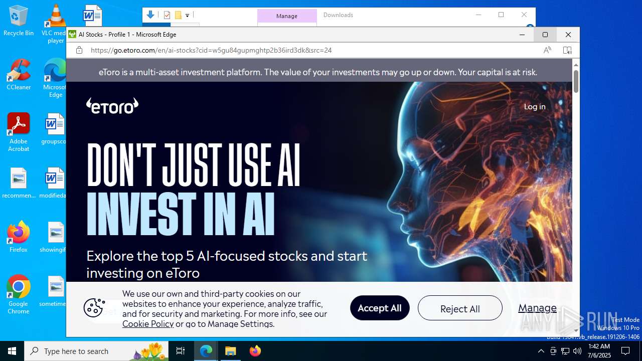Click Reject All cookies button
Screen dimensions: 642x361
tap(460, 308)
